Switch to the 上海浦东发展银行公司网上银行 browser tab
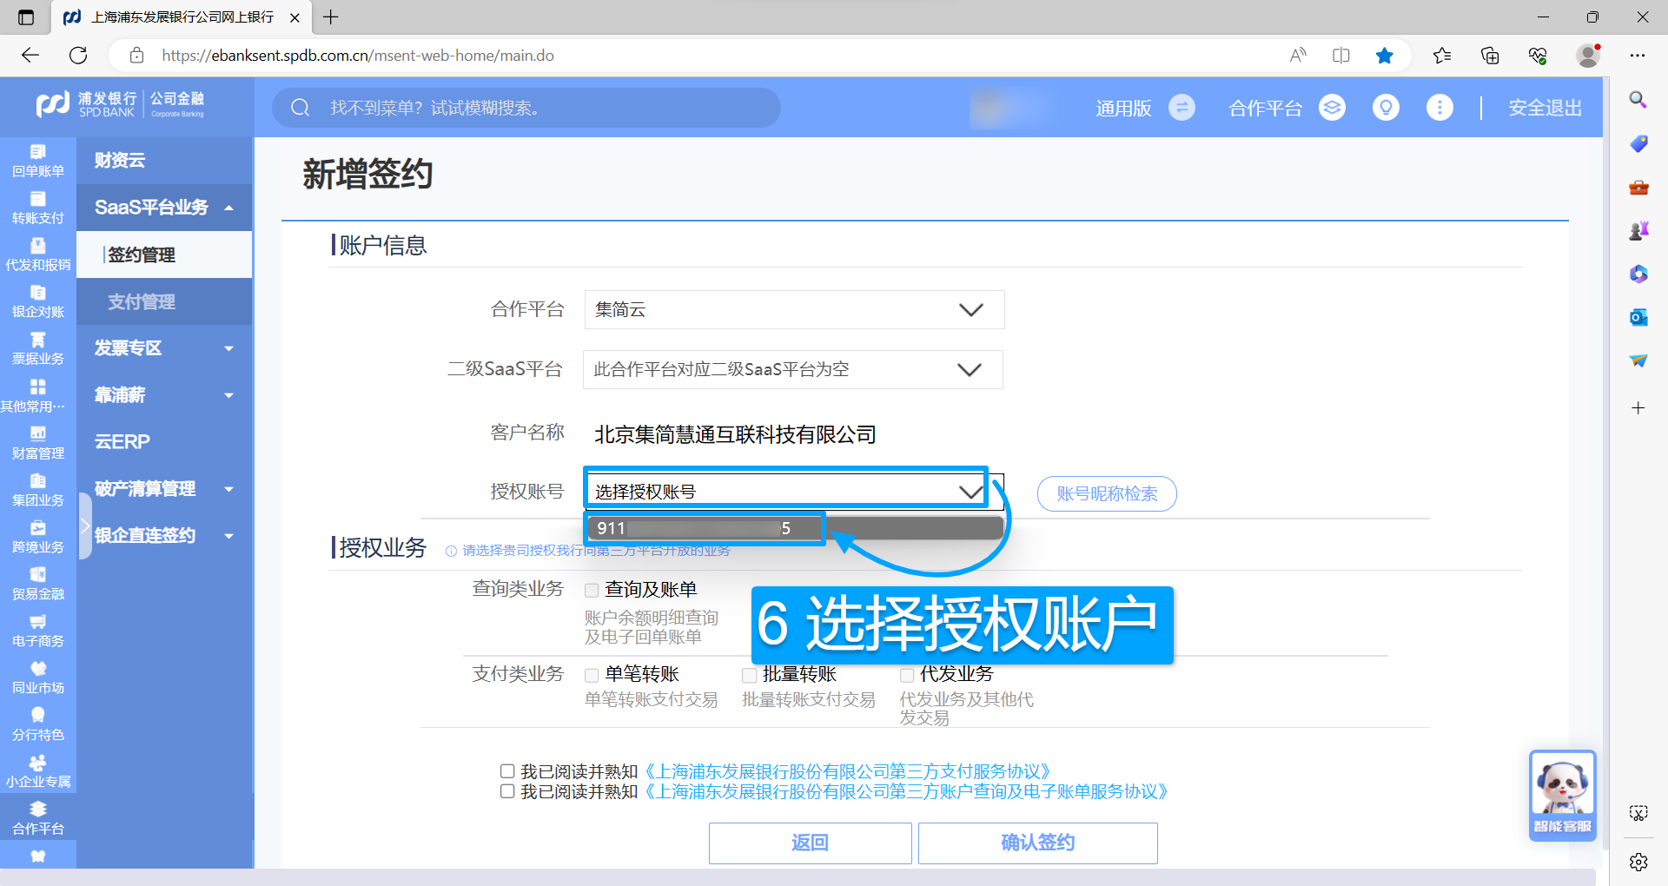 (181, 17)
